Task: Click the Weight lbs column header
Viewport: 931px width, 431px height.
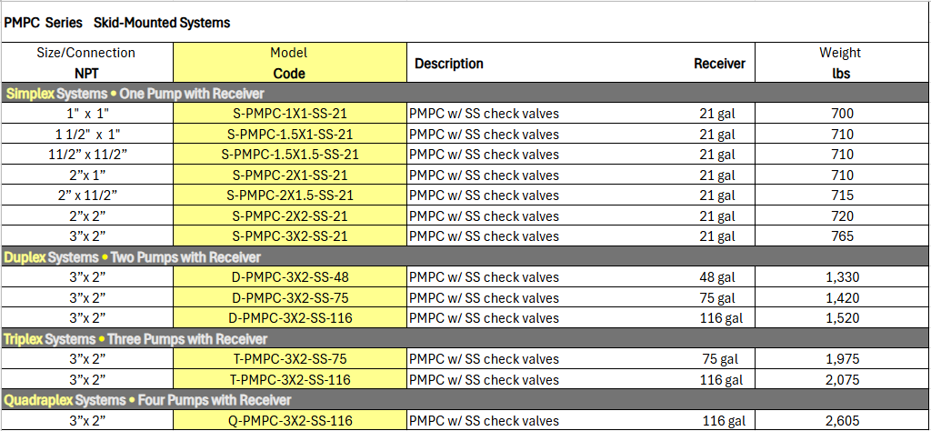Action: coord(840,63)
